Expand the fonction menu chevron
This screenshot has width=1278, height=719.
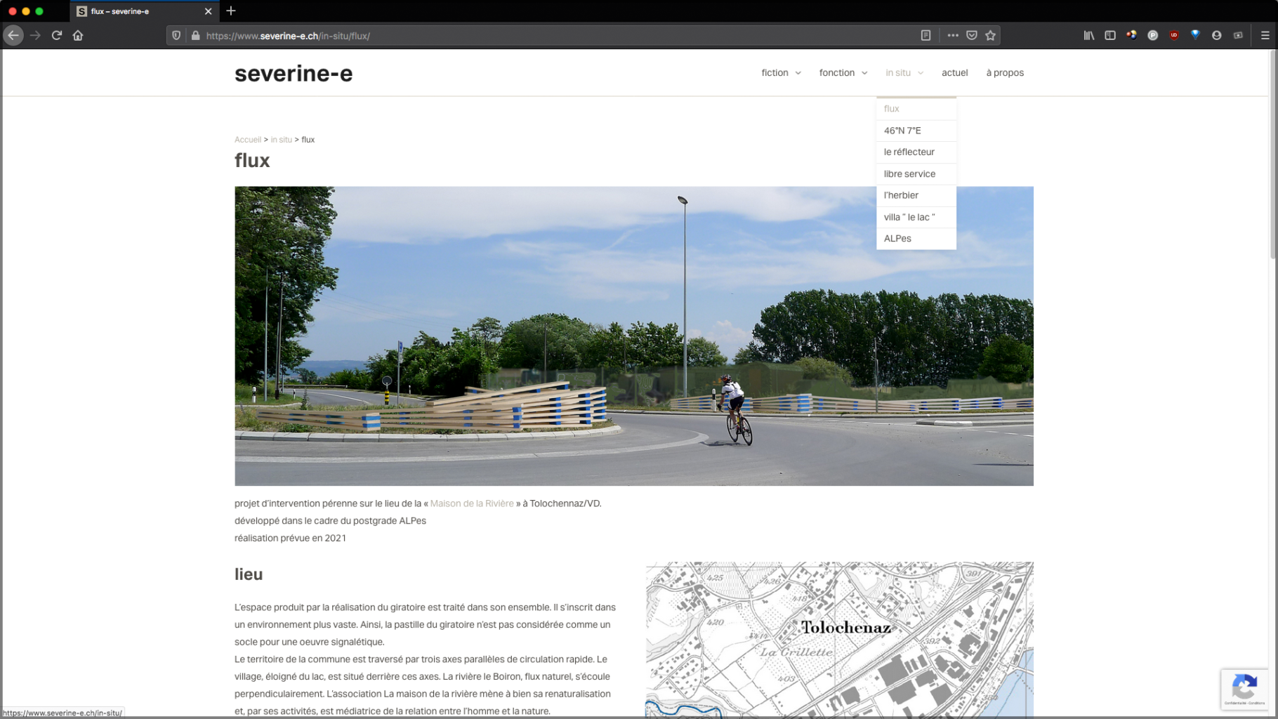864,73
